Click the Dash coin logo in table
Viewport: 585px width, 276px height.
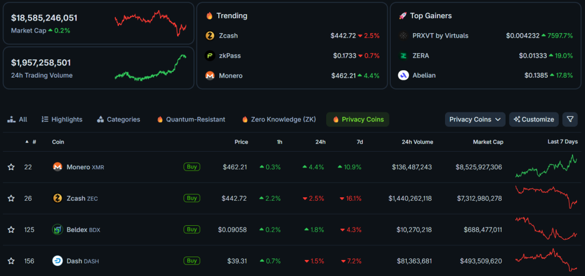click(x=57, y=261)
